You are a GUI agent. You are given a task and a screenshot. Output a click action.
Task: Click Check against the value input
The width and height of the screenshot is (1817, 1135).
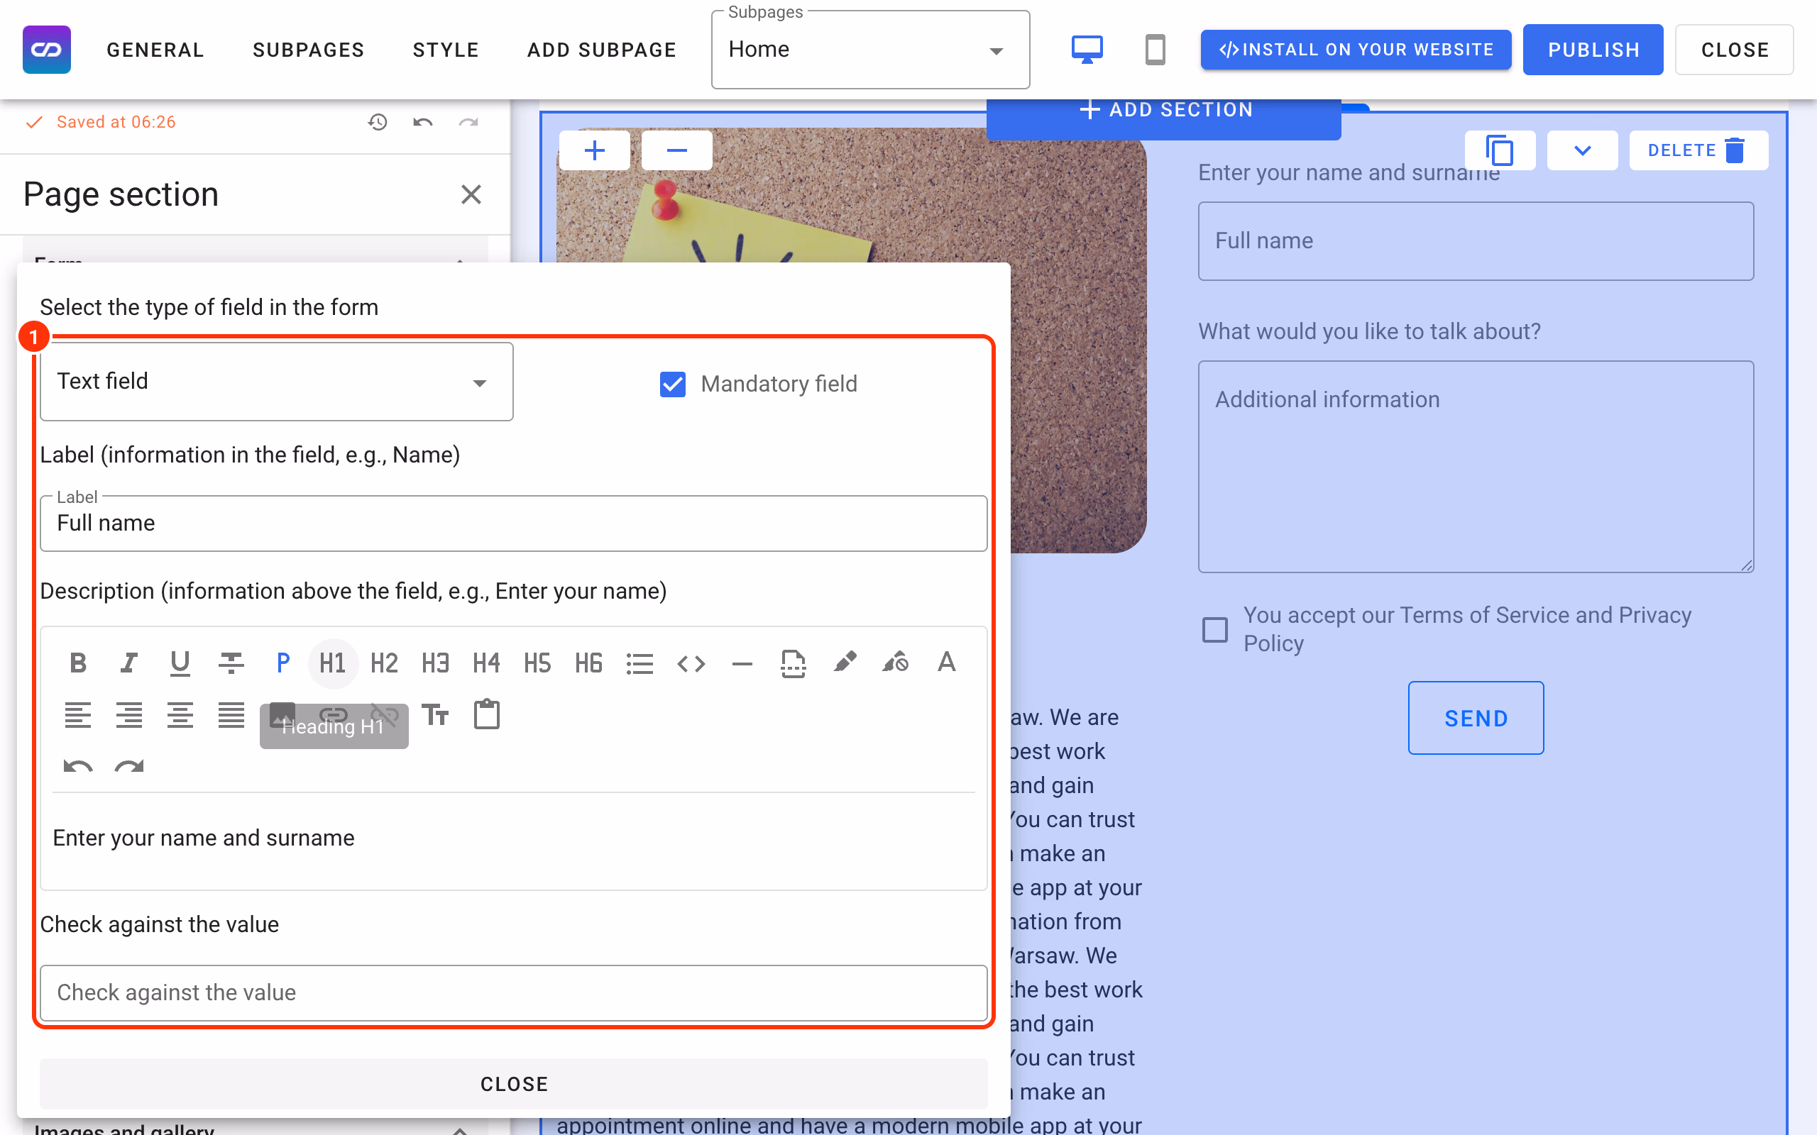click(514, 992)
